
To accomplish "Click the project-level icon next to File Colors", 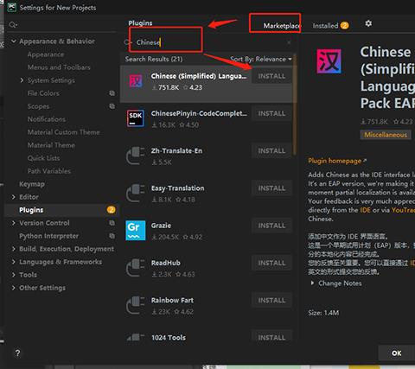I will (112, 93).
